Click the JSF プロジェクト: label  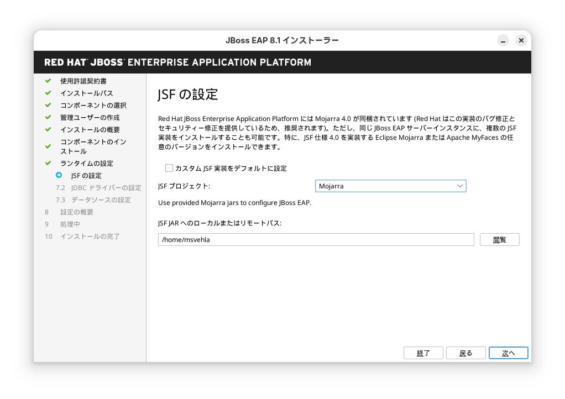click(184, 186)
